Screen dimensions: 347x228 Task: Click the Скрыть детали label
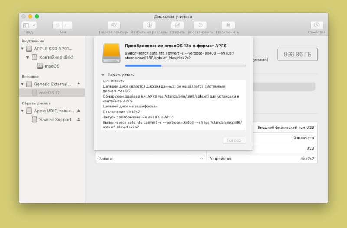pos(121,75)
